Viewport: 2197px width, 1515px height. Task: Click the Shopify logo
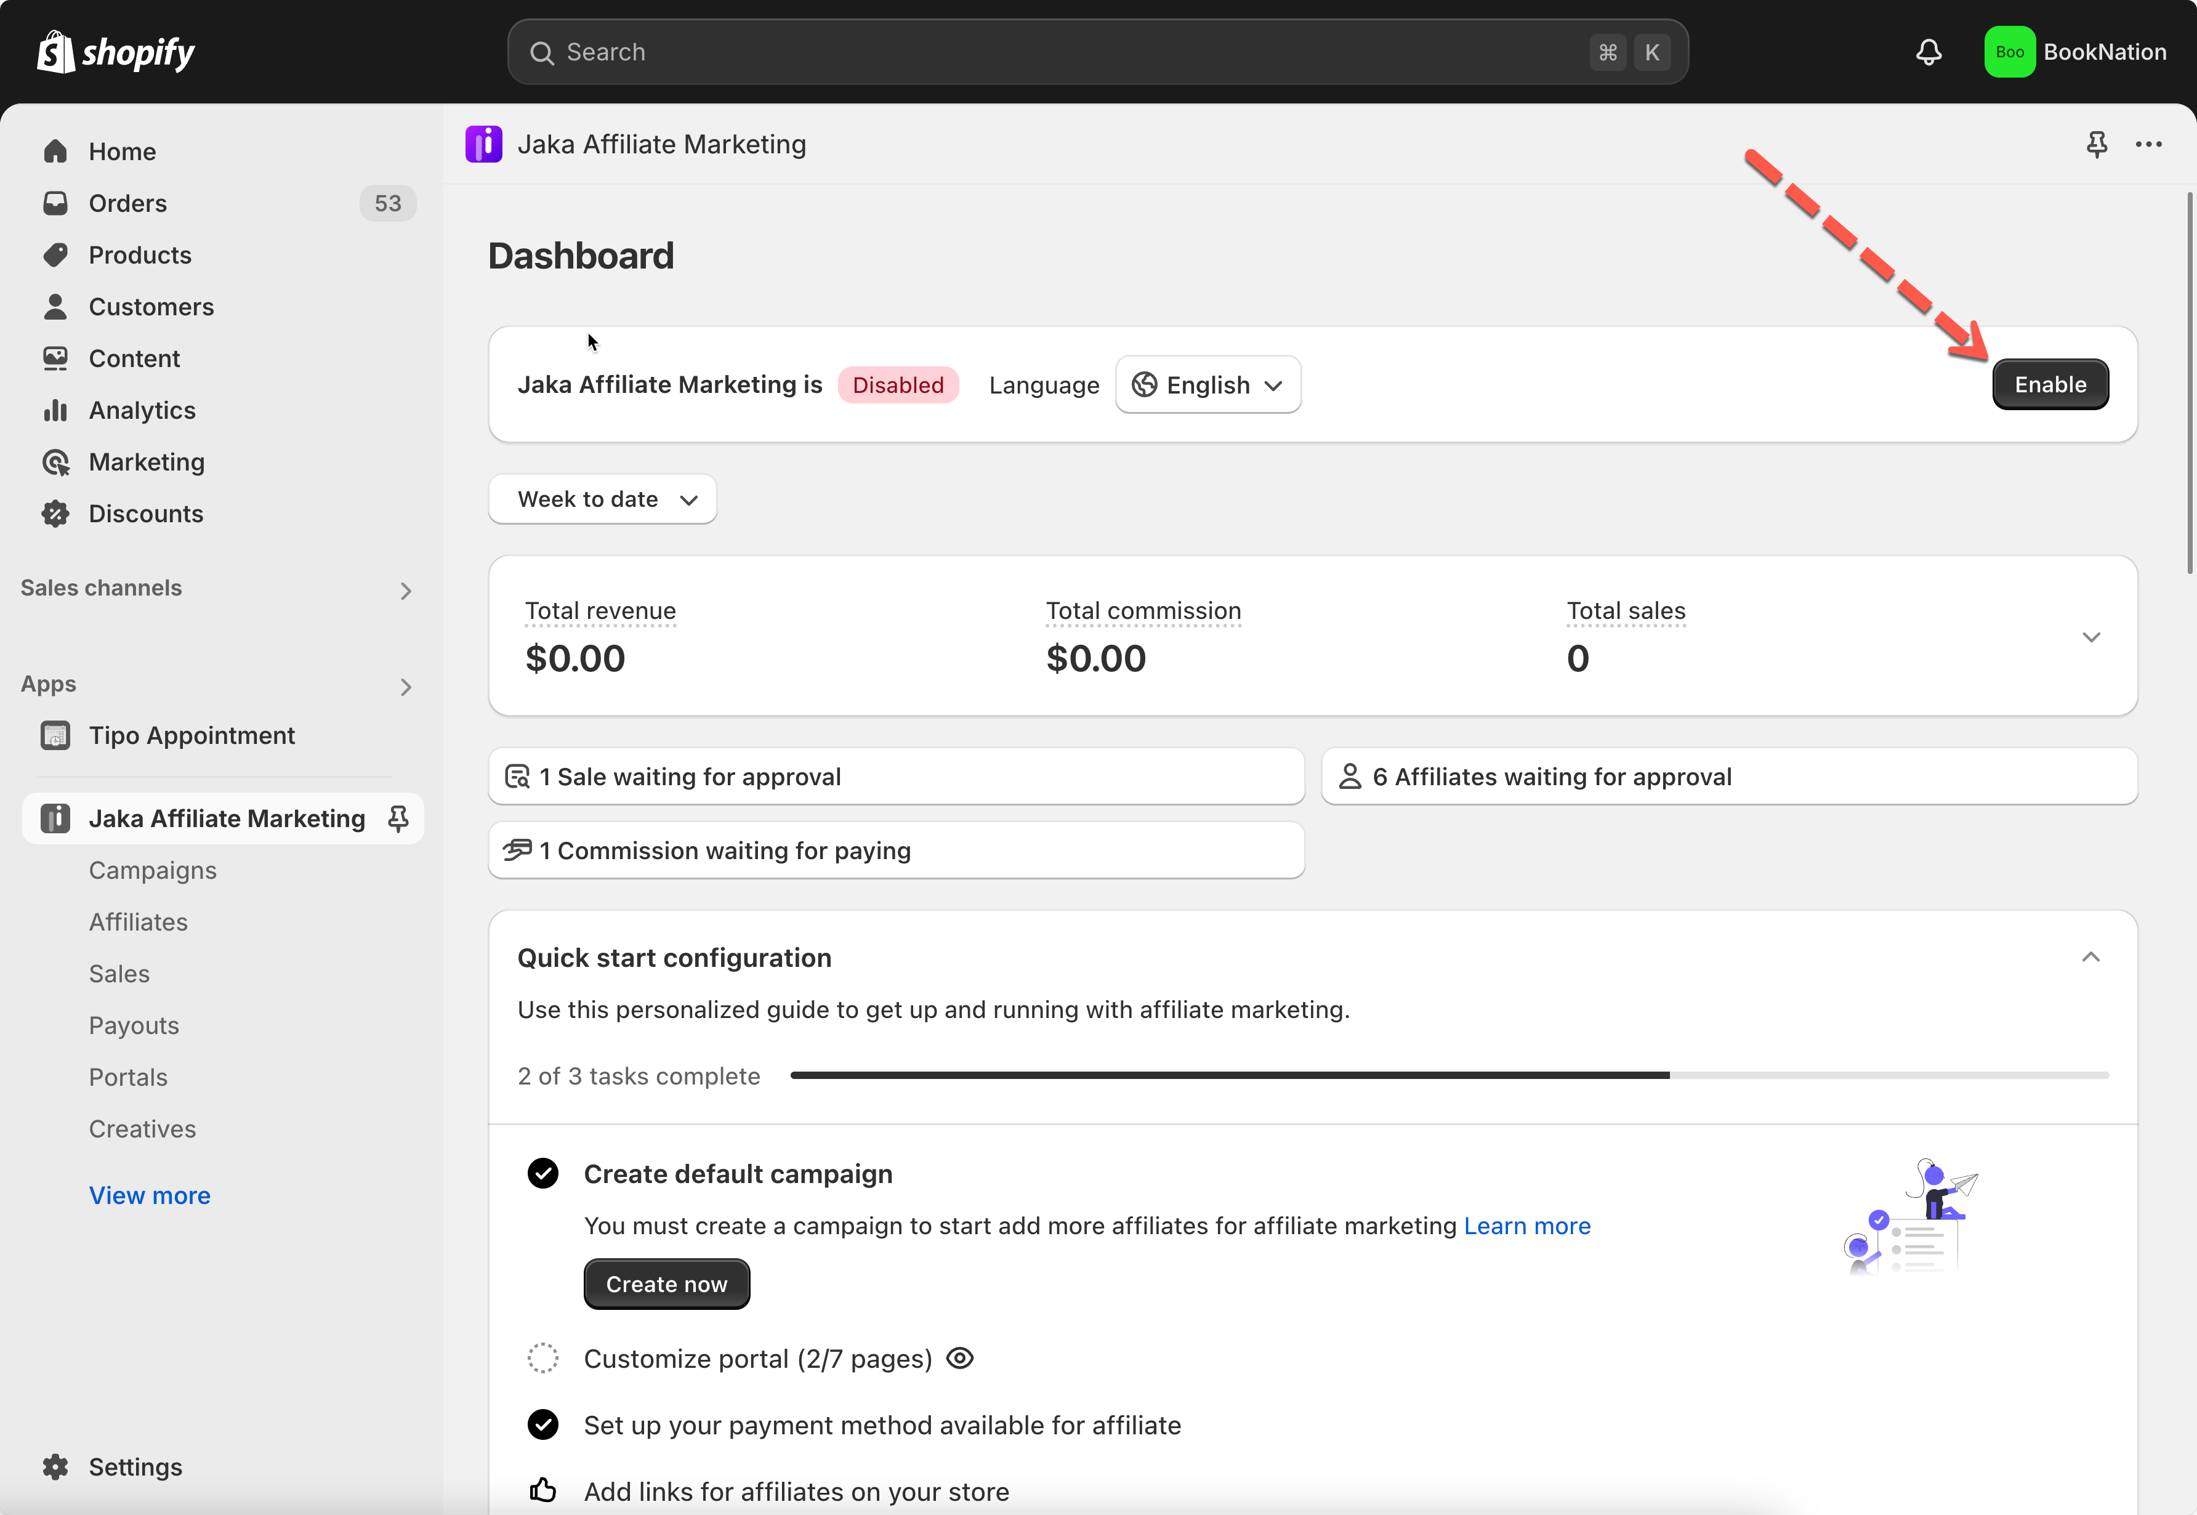[116, 52]
